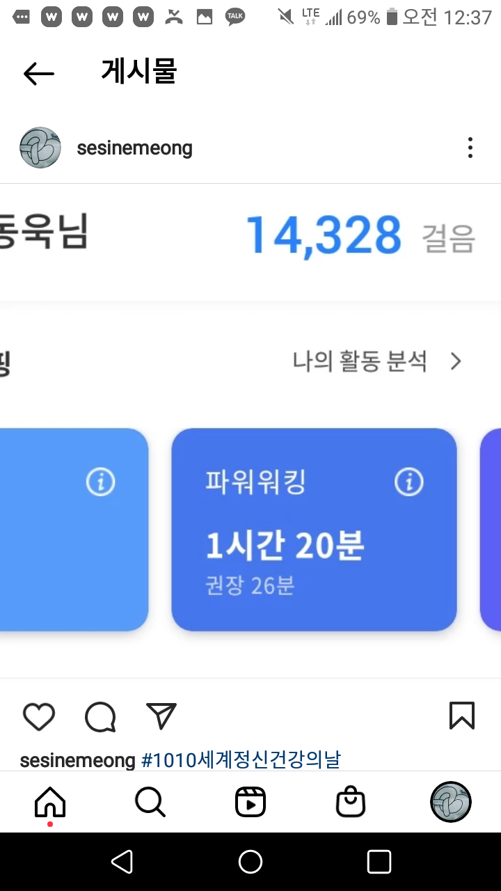Open your profile avatar in bottom bar
This screenshot has height=891, width=501.
click(x=451, y=802)
